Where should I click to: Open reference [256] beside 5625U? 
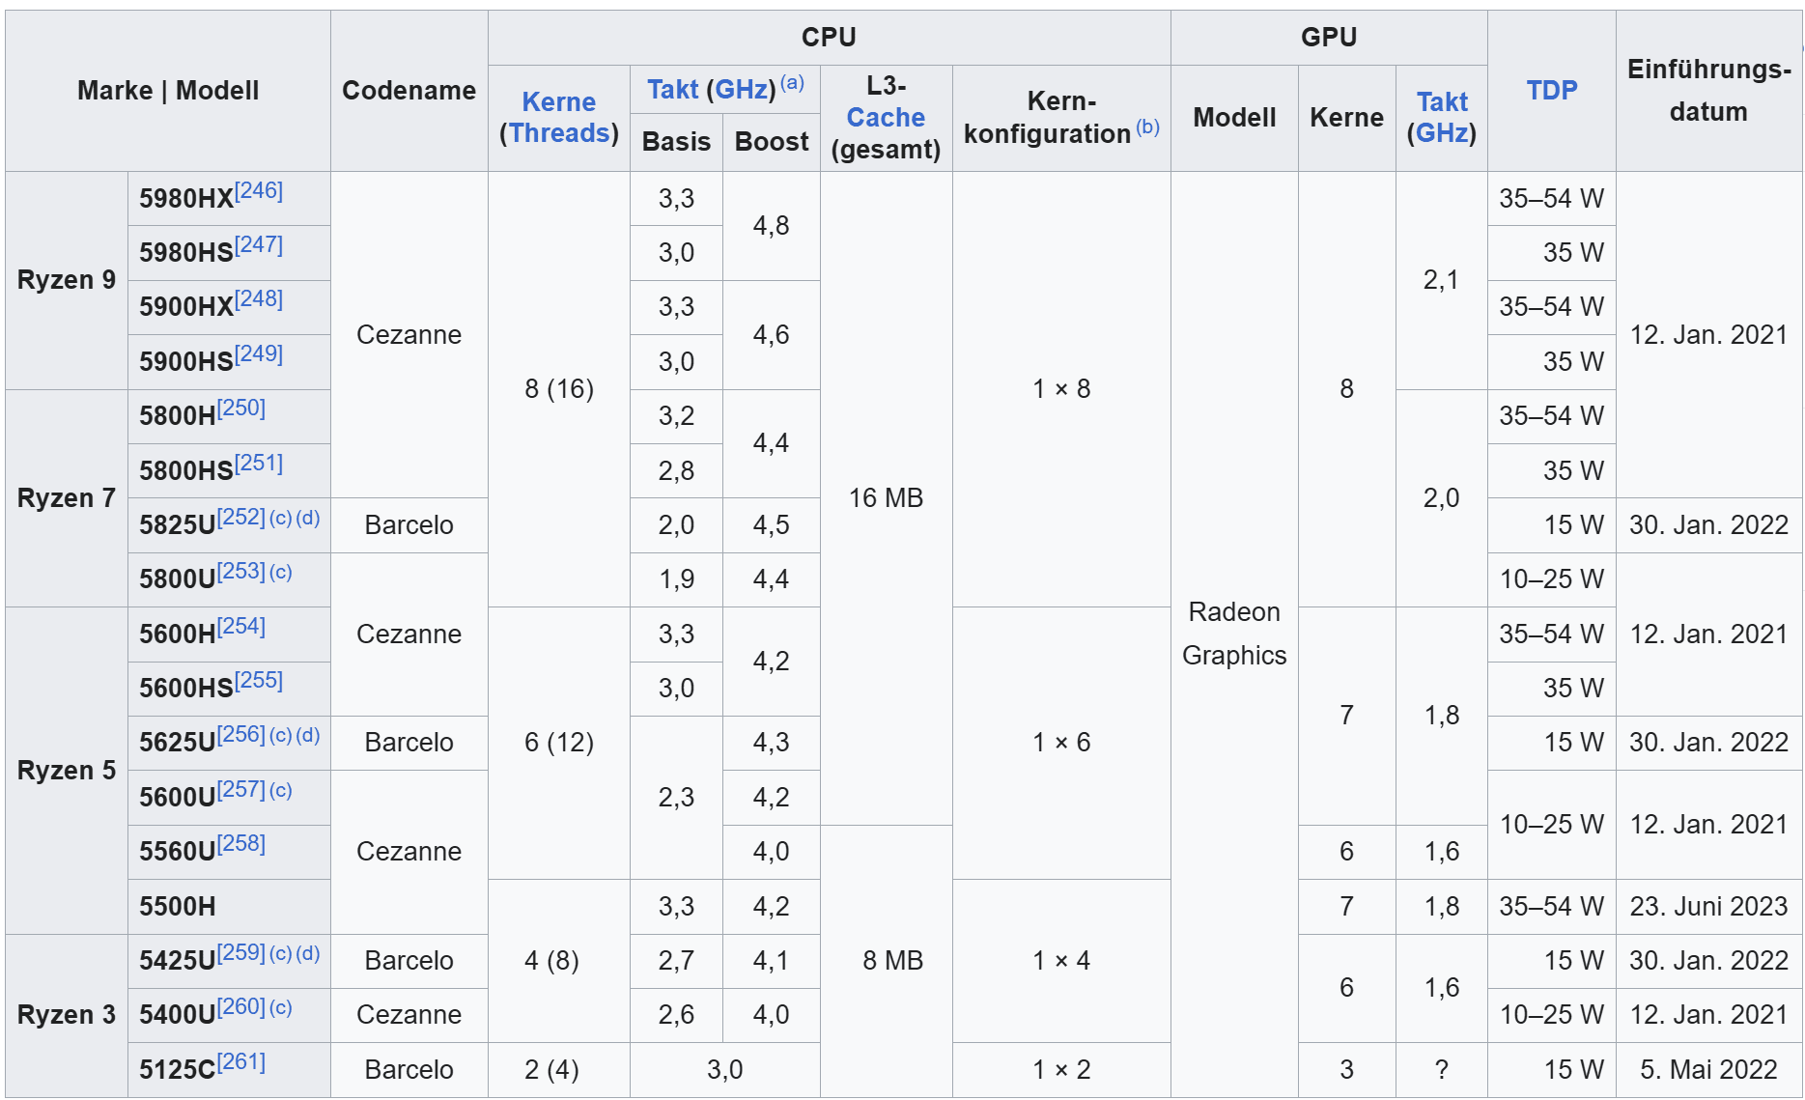(x=241, y=734)
